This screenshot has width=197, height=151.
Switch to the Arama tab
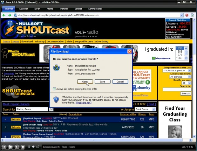click(x=50, y=9)
